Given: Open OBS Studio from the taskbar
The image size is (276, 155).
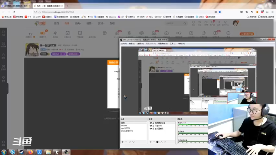Looking at the screenshot, I should pyautogui.click(x=66, y=152).
